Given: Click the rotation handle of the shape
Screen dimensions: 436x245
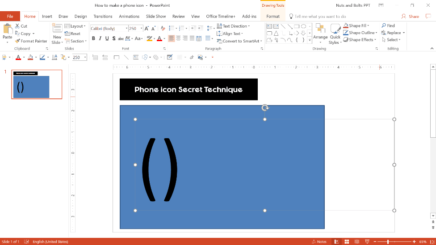Looking at the screenshot, I should pyautogui.click(x=265, y=108).
